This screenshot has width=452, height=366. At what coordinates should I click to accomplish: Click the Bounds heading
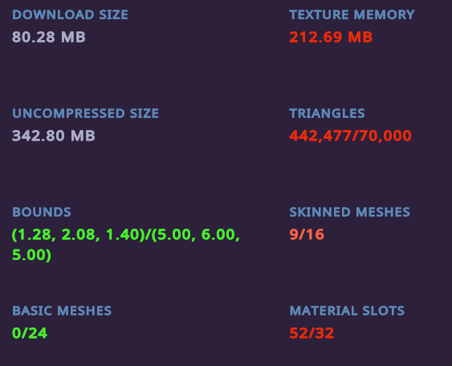42,212
